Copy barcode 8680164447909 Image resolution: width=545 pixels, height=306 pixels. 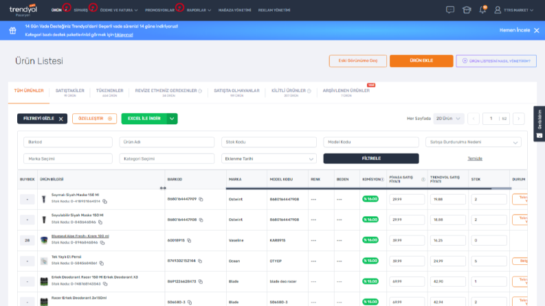pyautogui.click(x=201, y=199)
